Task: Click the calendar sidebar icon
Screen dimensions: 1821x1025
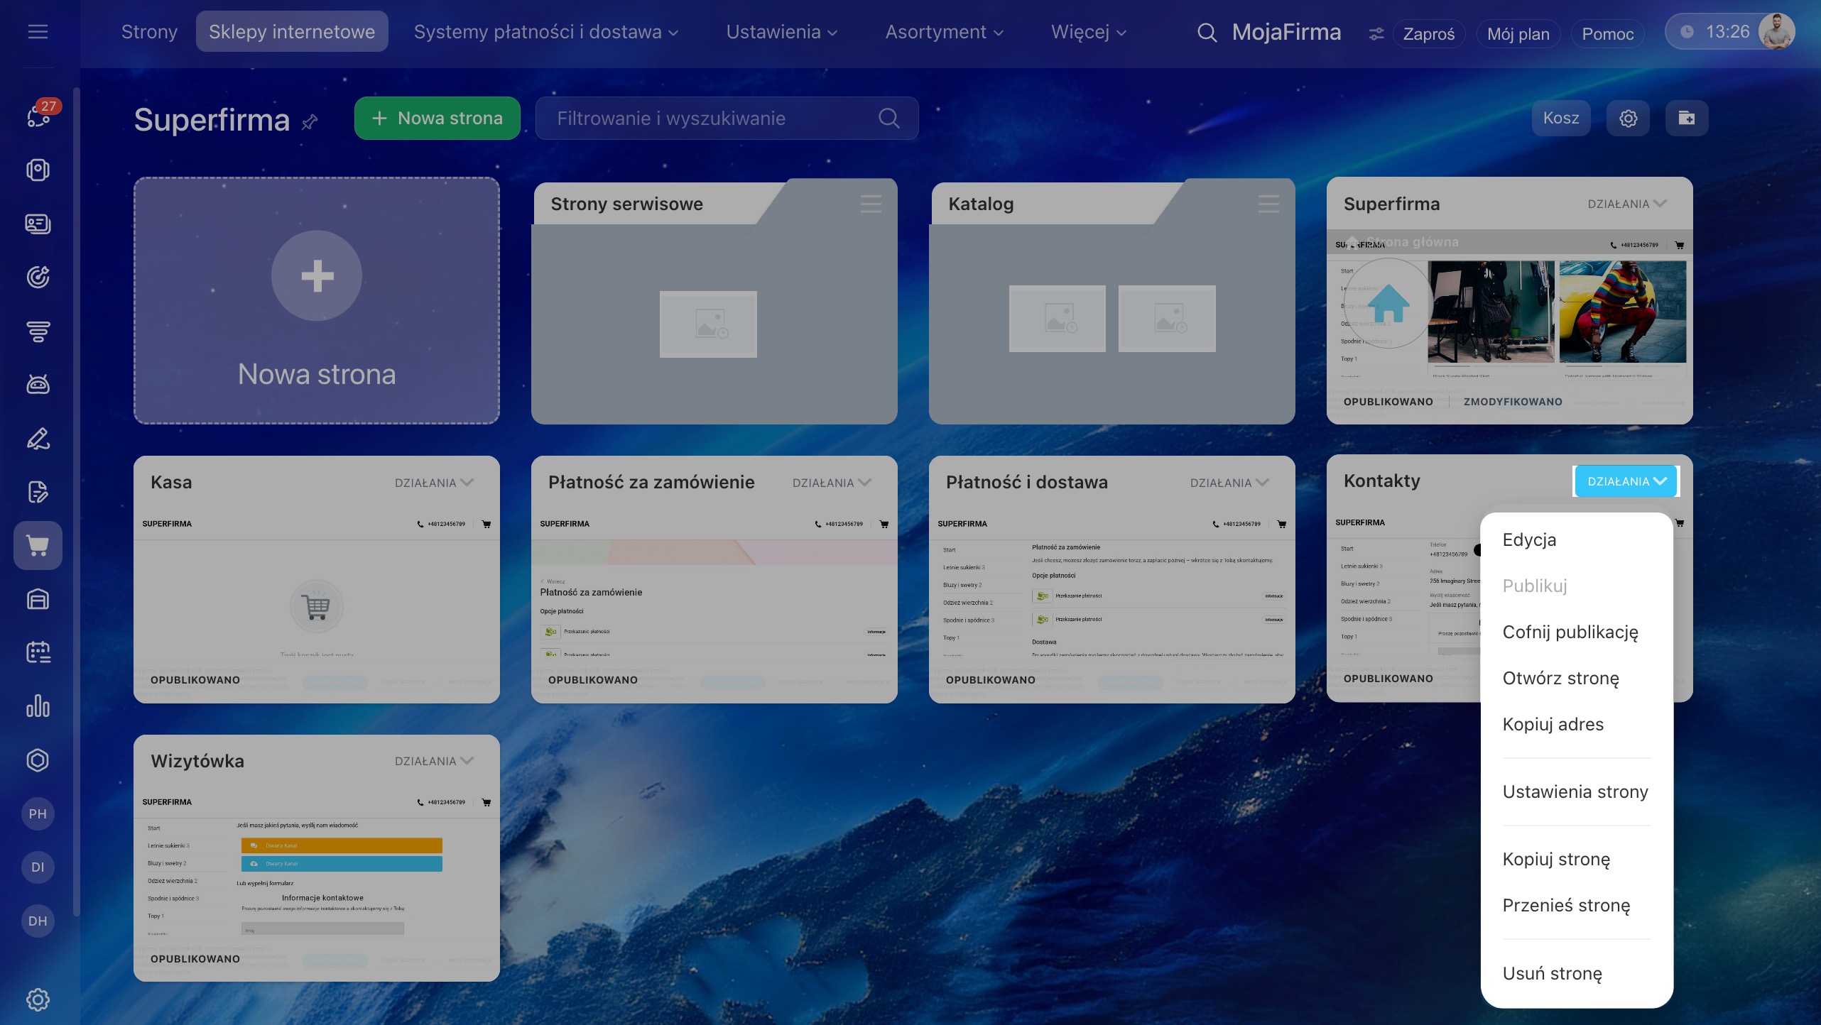Action: point(38,652)
